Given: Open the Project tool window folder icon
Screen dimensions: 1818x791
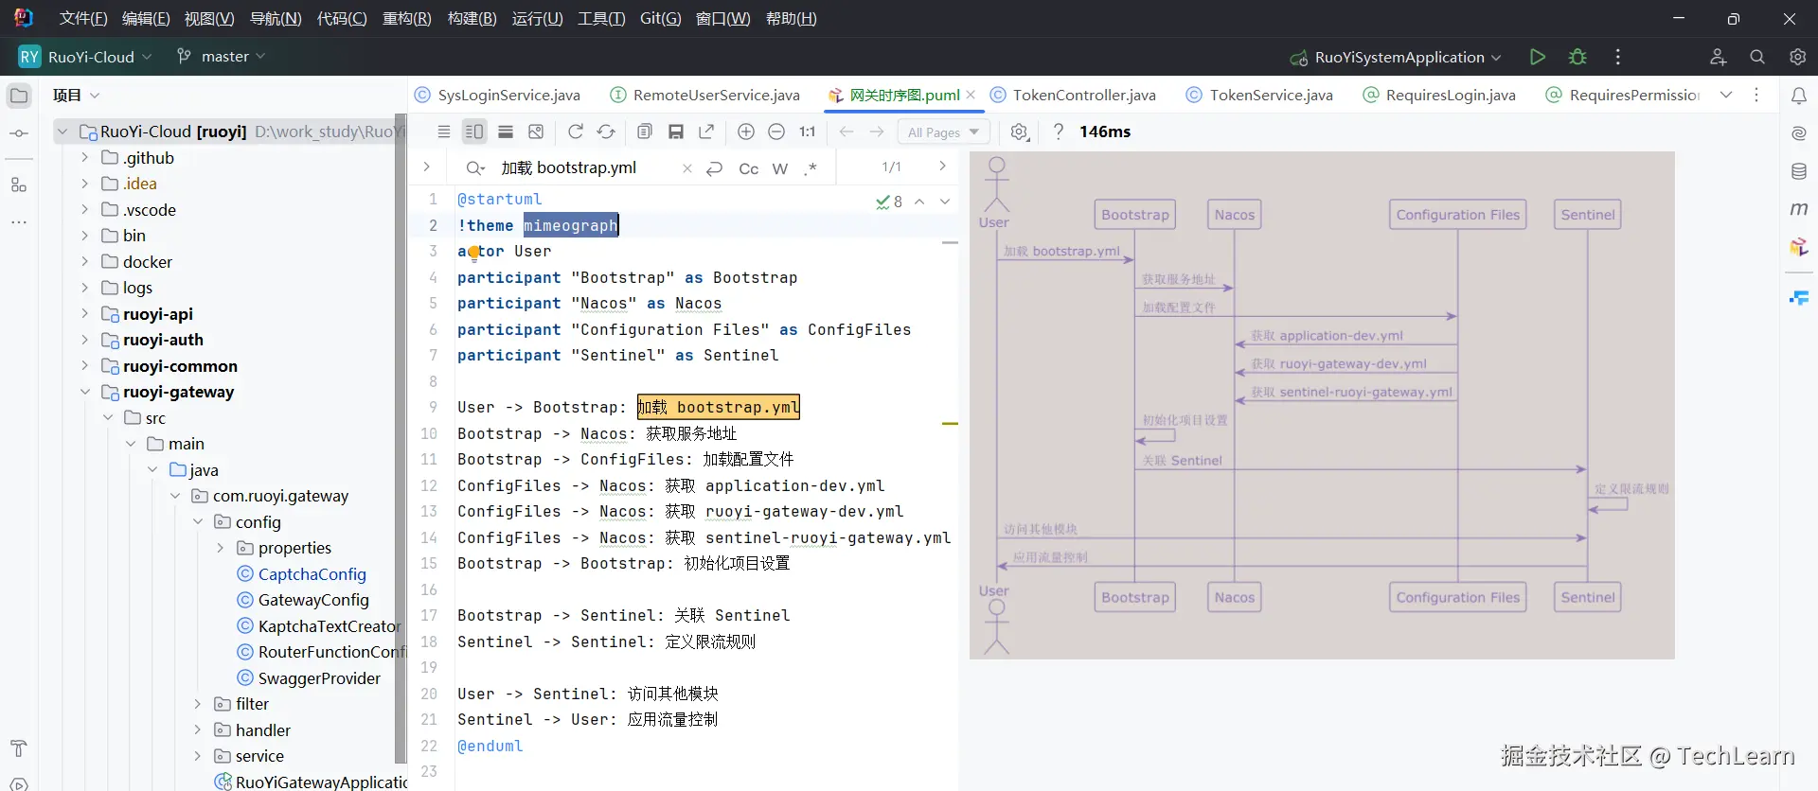Looking at the screenshot, I should tap(19, 96).
